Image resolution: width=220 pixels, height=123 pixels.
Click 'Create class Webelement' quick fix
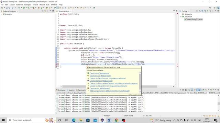tap(99, 73)
